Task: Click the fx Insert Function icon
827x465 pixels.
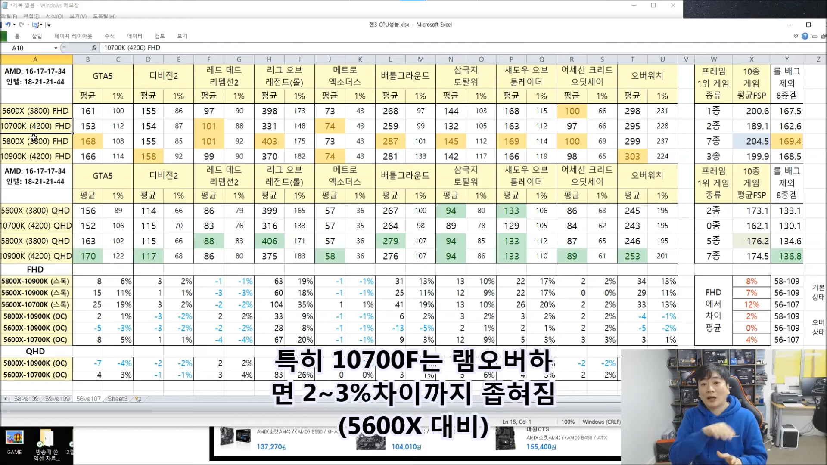Action: point(94,48)
